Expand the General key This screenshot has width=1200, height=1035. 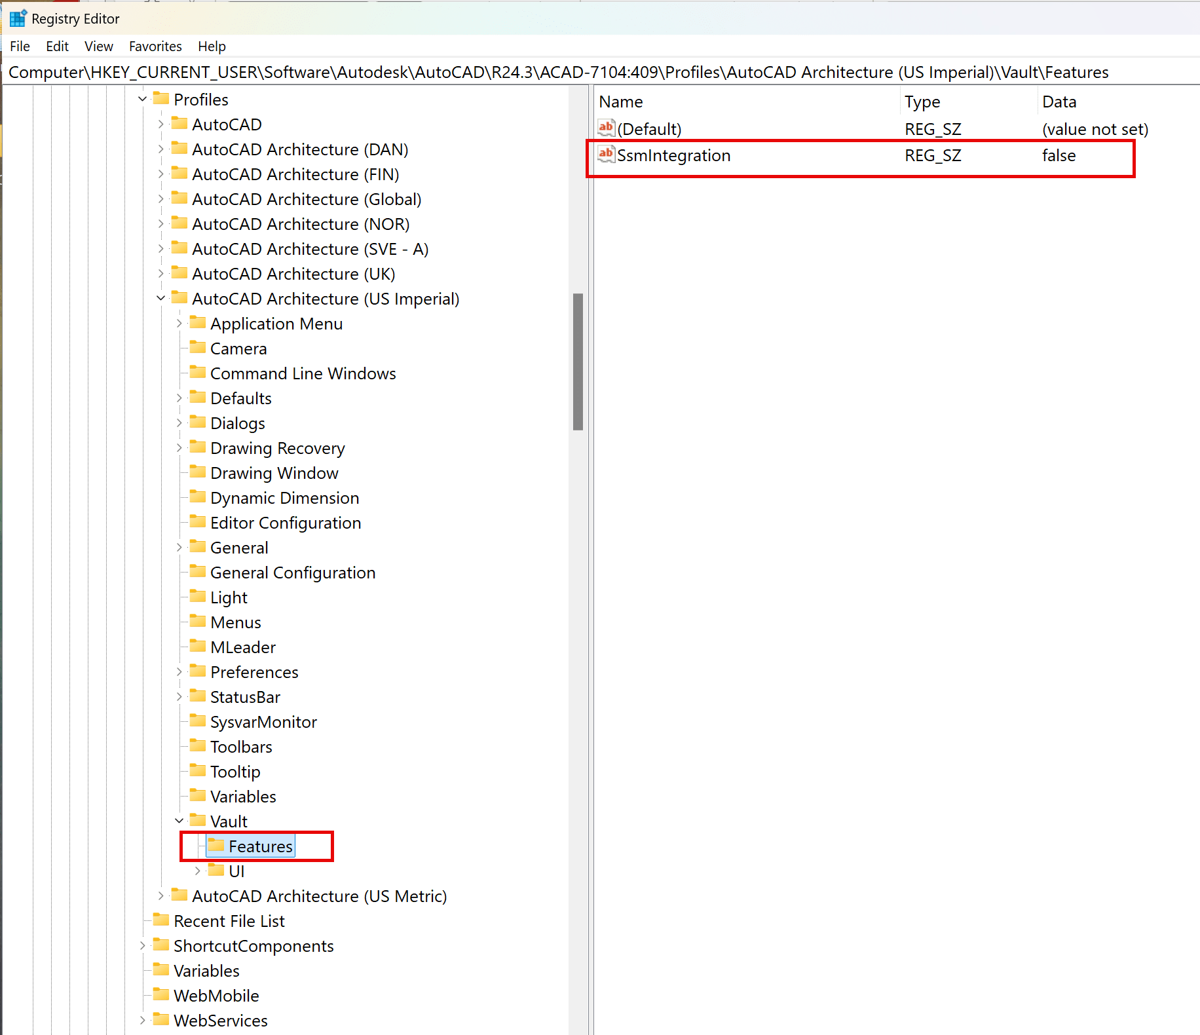pos(179,548)
